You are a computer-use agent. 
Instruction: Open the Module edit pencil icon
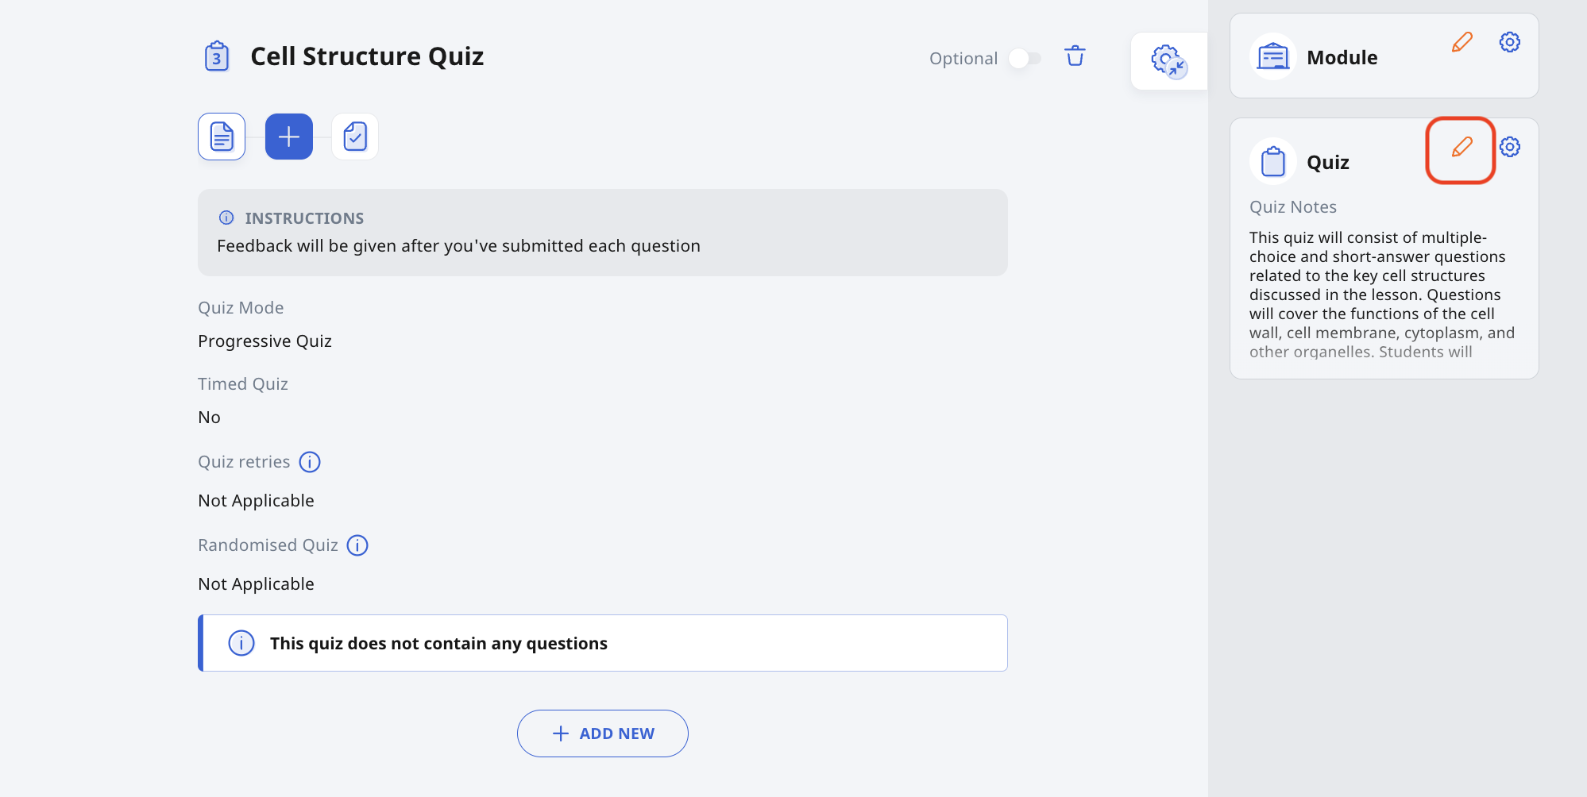(x=1462, y=42)
